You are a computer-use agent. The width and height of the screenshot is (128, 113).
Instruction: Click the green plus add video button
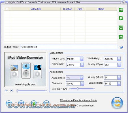click(x=121, y=10)
